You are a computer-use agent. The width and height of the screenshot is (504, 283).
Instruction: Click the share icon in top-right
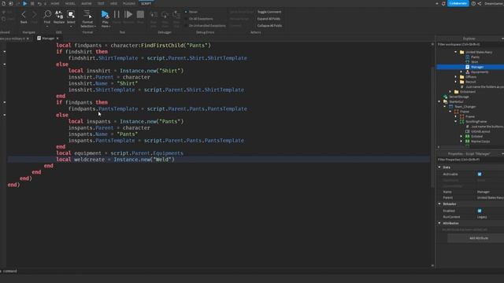click(480, 3)
